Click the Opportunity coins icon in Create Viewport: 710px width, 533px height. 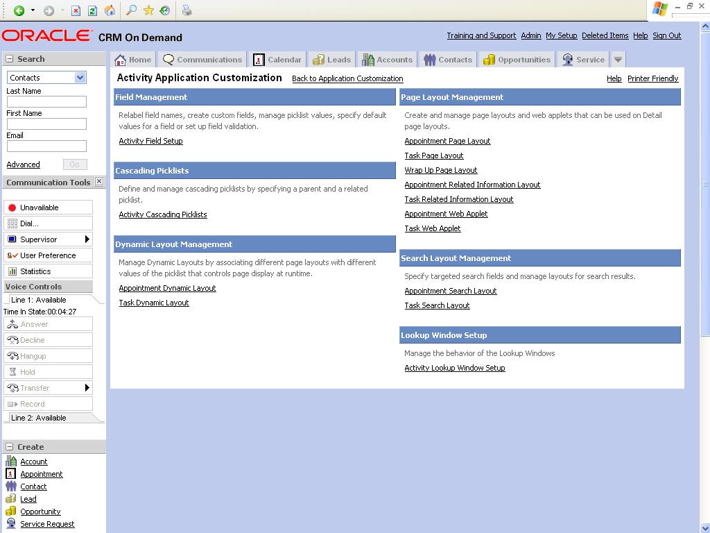pos(11,511)
